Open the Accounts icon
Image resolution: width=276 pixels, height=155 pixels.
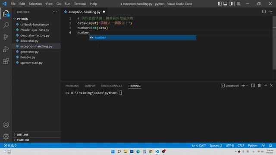[6, 124]
